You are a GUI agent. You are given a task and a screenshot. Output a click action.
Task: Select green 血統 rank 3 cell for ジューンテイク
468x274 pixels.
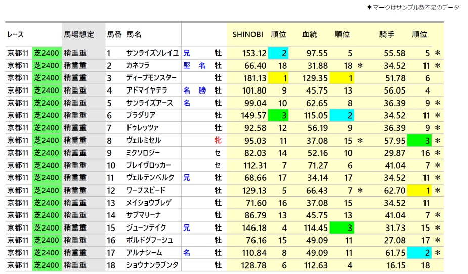(x=343, y=227)
